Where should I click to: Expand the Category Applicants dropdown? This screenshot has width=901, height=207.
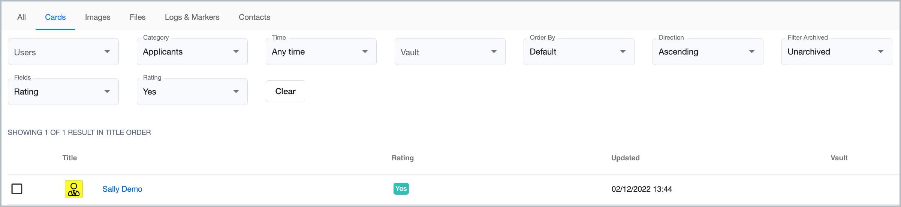(192, 52)
